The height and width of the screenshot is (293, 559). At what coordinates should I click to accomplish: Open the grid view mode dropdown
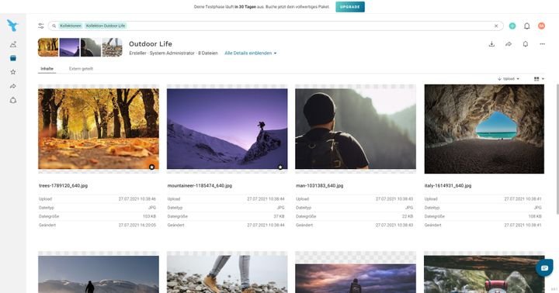click(539, 79)
